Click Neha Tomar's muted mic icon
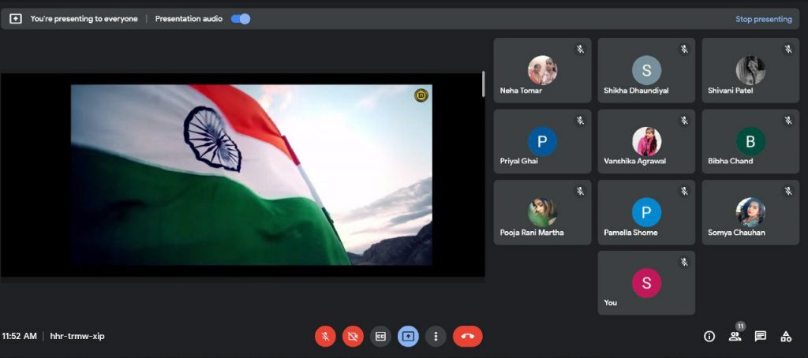The image size is (808, 358). click(x=580, y=50)
